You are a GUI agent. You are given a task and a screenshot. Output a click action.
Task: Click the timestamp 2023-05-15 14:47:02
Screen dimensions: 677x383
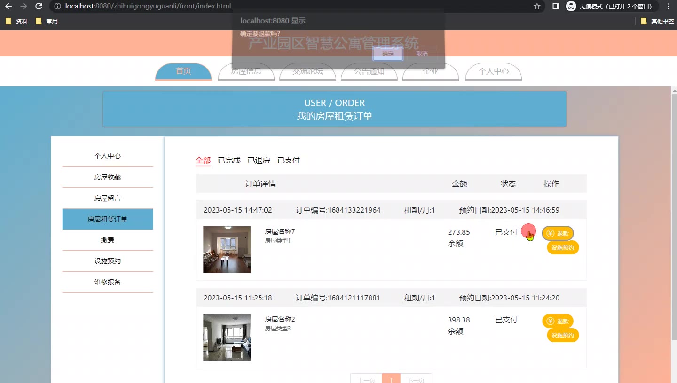pos(237,210)
